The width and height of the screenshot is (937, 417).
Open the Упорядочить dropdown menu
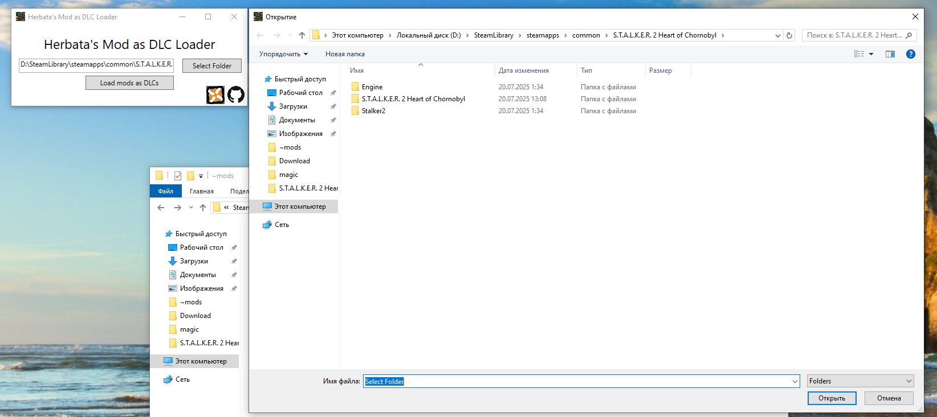coord(283,54)
